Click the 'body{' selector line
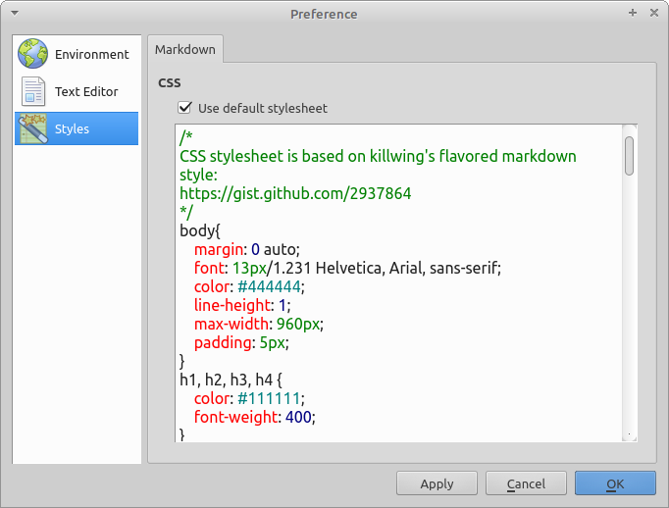The width and height of the screenshot is (669, 508). 200,230
